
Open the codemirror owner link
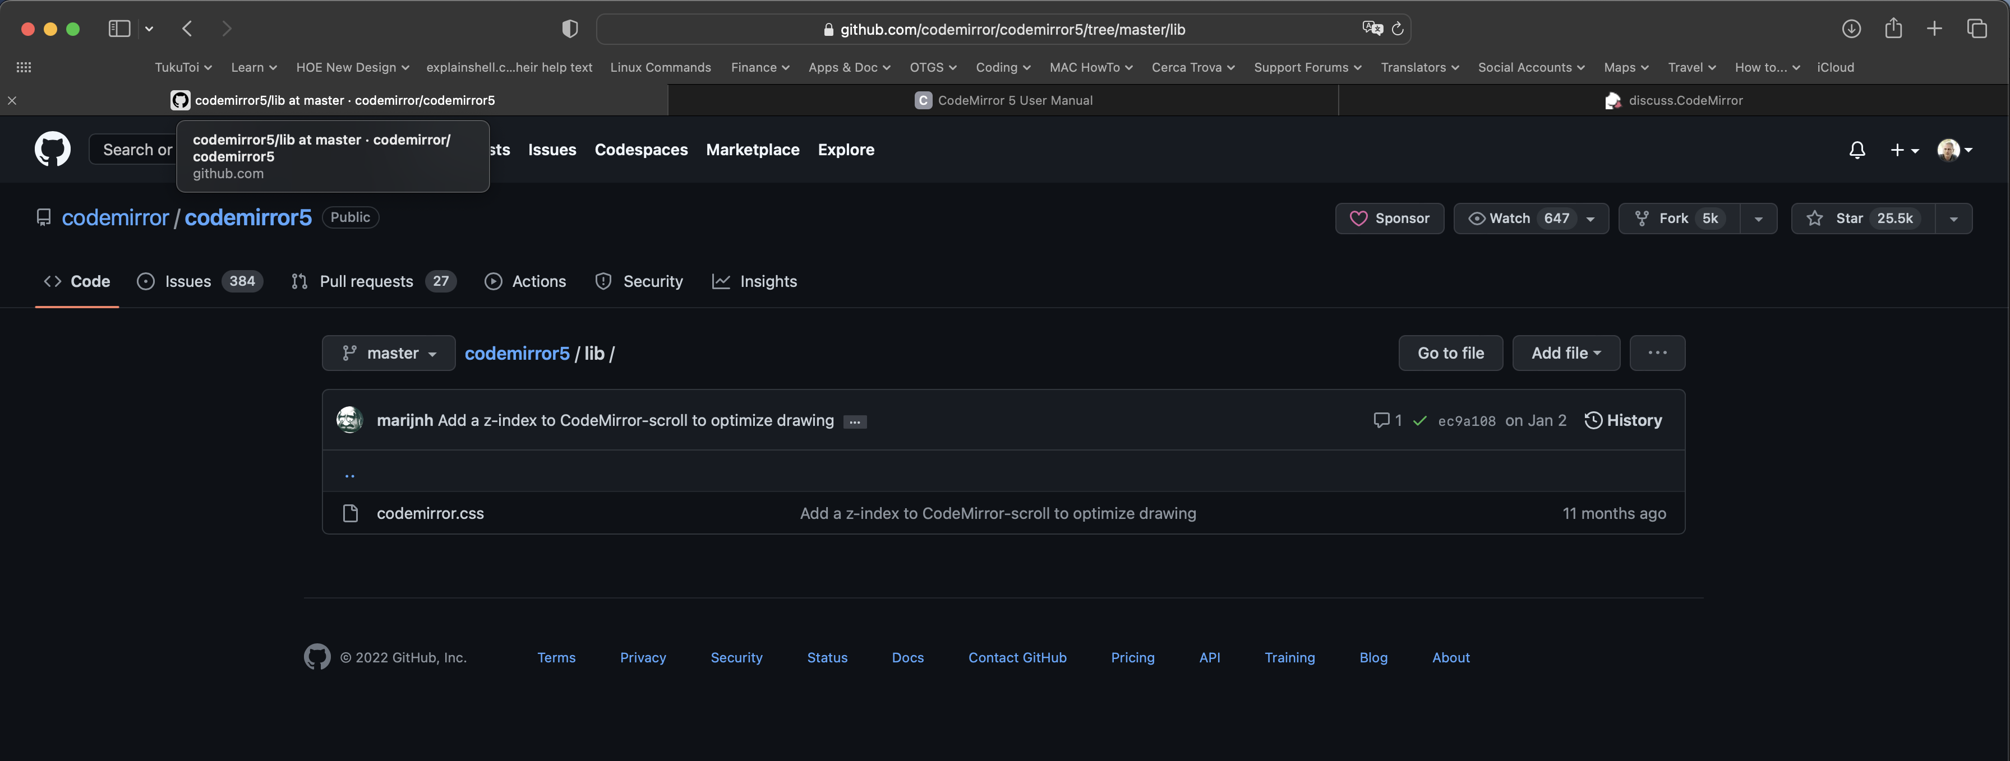(116, 217)
